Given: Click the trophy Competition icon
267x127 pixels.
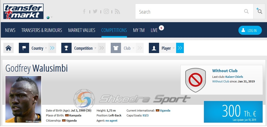Looking at the screenshot, I should point(66,48).
